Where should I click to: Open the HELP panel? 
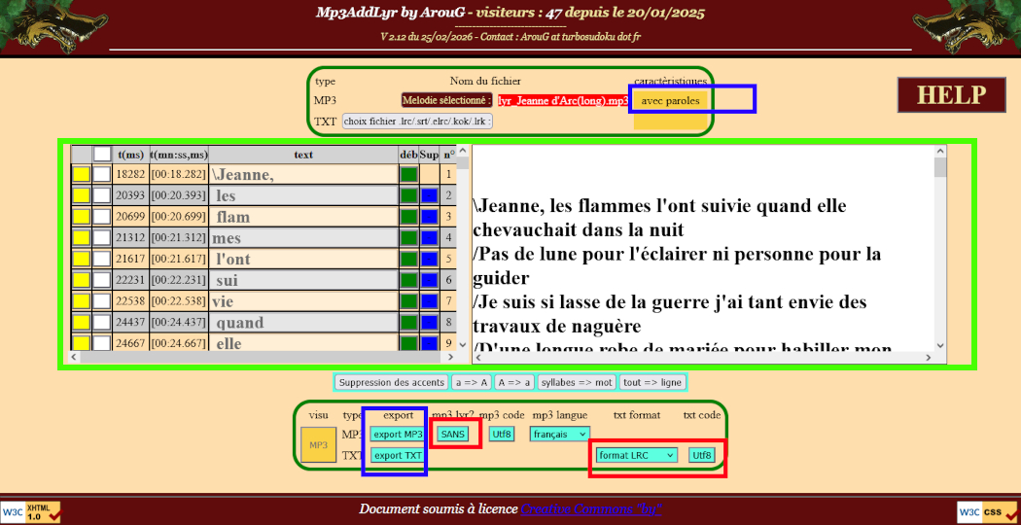pyautogui.click(x=951, y=95)
